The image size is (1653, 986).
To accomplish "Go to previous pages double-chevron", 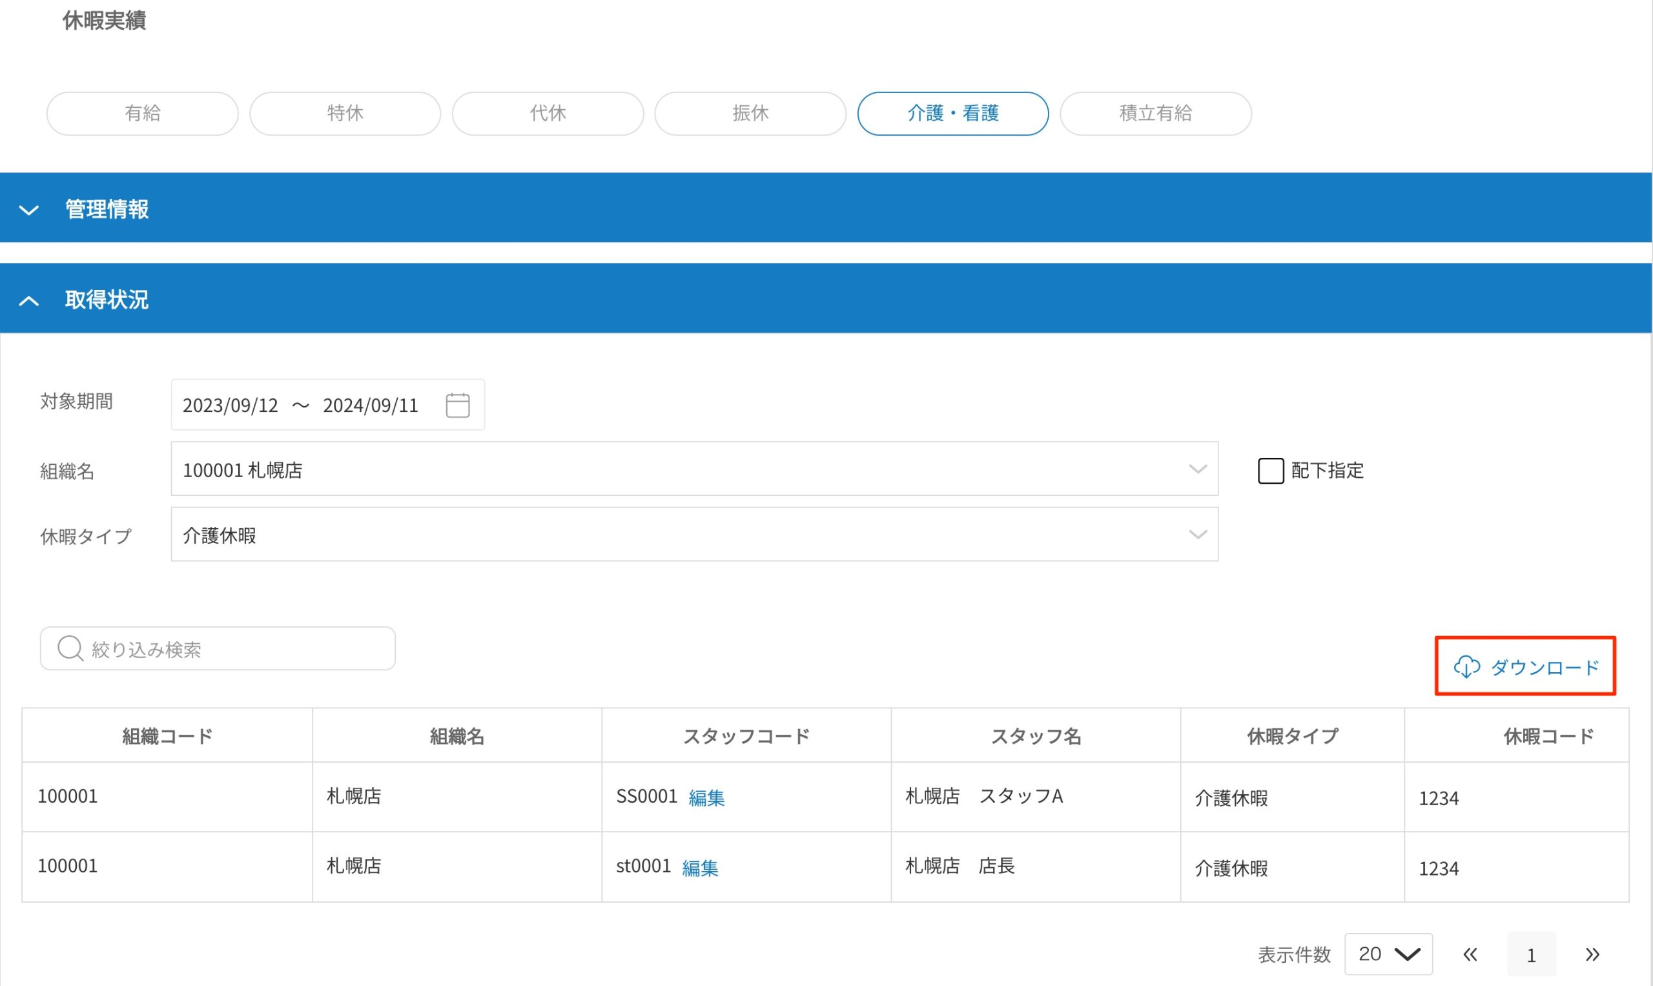I will 1470,954.
